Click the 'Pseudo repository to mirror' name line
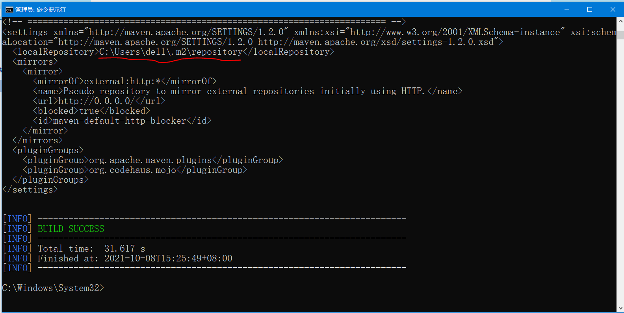Image resolution: width=624 pixels, height=313 pixels. pyautogui.click(x=247, y=91)
